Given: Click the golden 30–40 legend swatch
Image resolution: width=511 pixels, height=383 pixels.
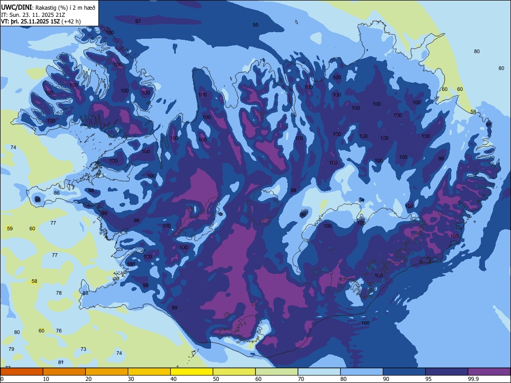Looking at the screenshot, I should click(x=149, y=372).
